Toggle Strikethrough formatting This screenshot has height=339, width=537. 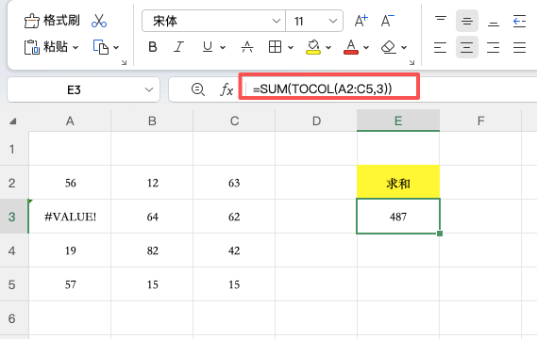(x=247, y=47)
